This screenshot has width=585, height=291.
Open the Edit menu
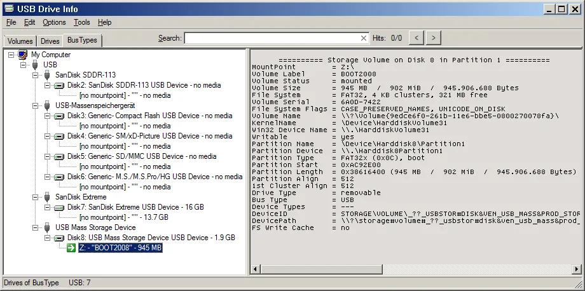29,22
